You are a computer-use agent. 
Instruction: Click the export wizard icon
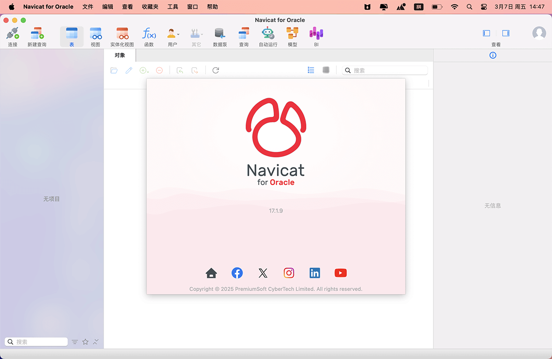click(195, 70)
